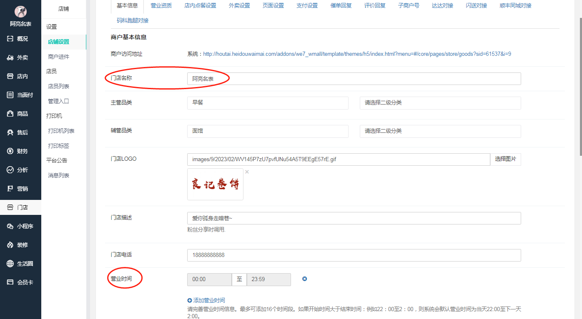Focus the 门店描述 input field
This screenshot has width=582, height=319.
click(354, 218)
